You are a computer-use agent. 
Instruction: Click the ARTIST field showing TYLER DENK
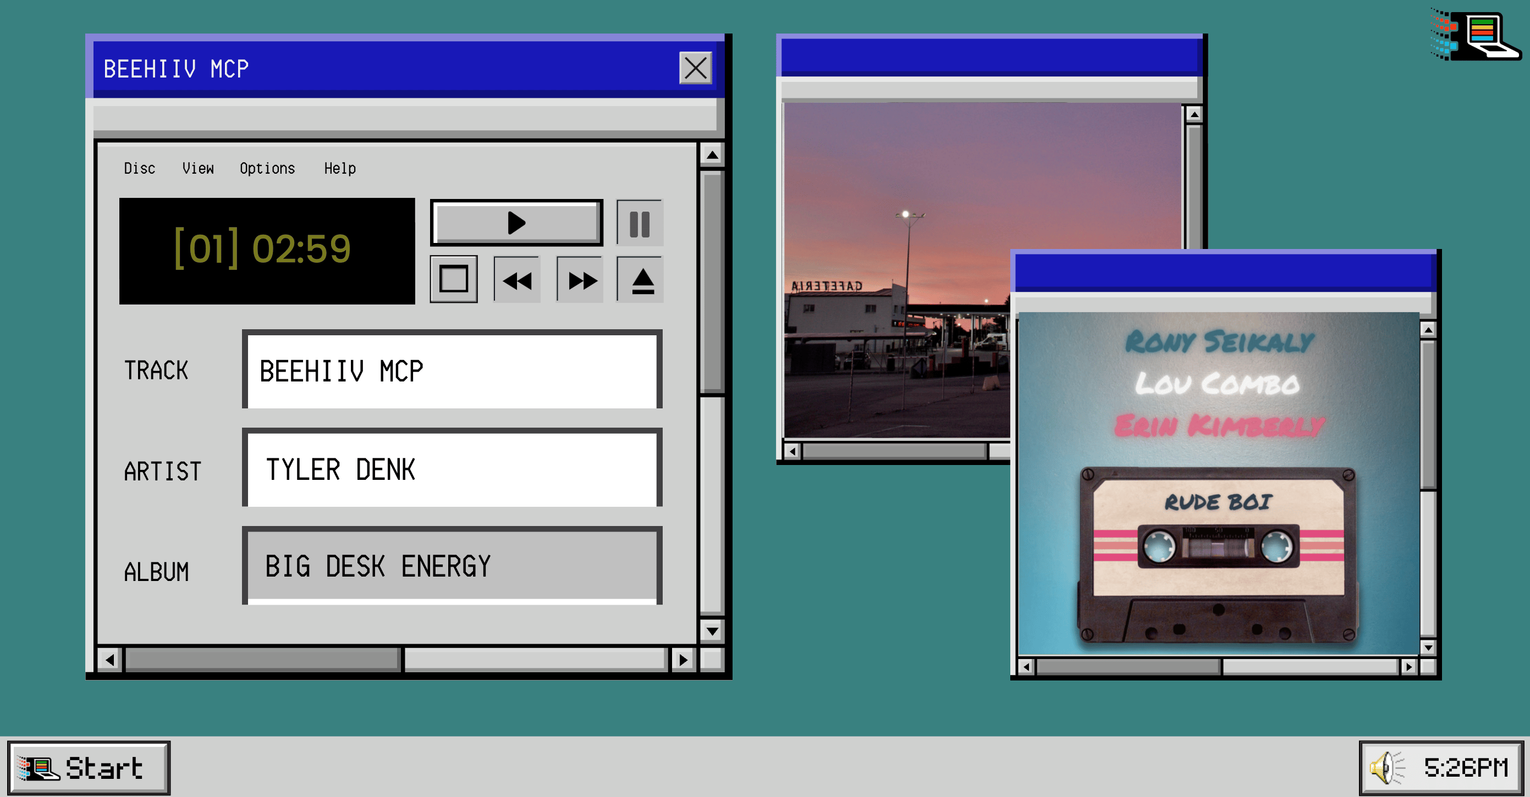pyautogui.click(x=452, y=469)
